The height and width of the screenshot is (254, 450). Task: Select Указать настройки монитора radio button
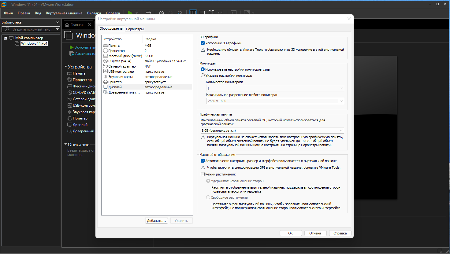pos(203,75)
